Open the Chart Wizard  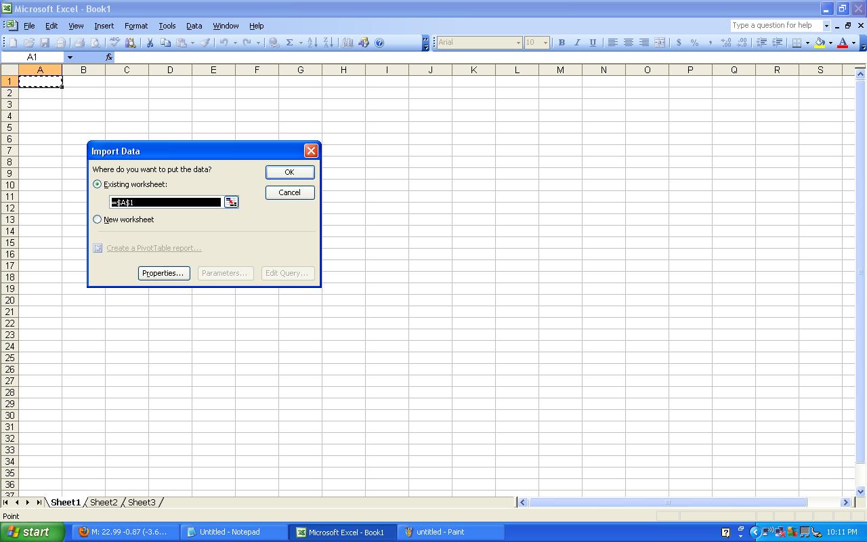click(x=347, y=42)
